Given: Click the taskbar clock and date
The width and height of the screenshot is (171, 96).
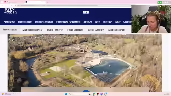Looking at the screenshot, I should point(167,94).
